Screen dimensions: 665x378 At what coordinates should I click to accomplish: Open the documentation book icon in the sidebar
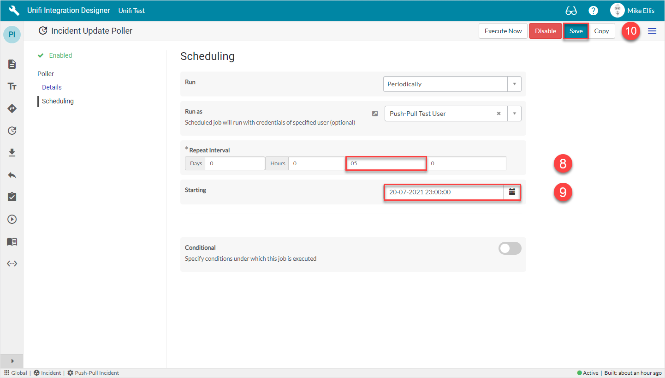[12, 241]
